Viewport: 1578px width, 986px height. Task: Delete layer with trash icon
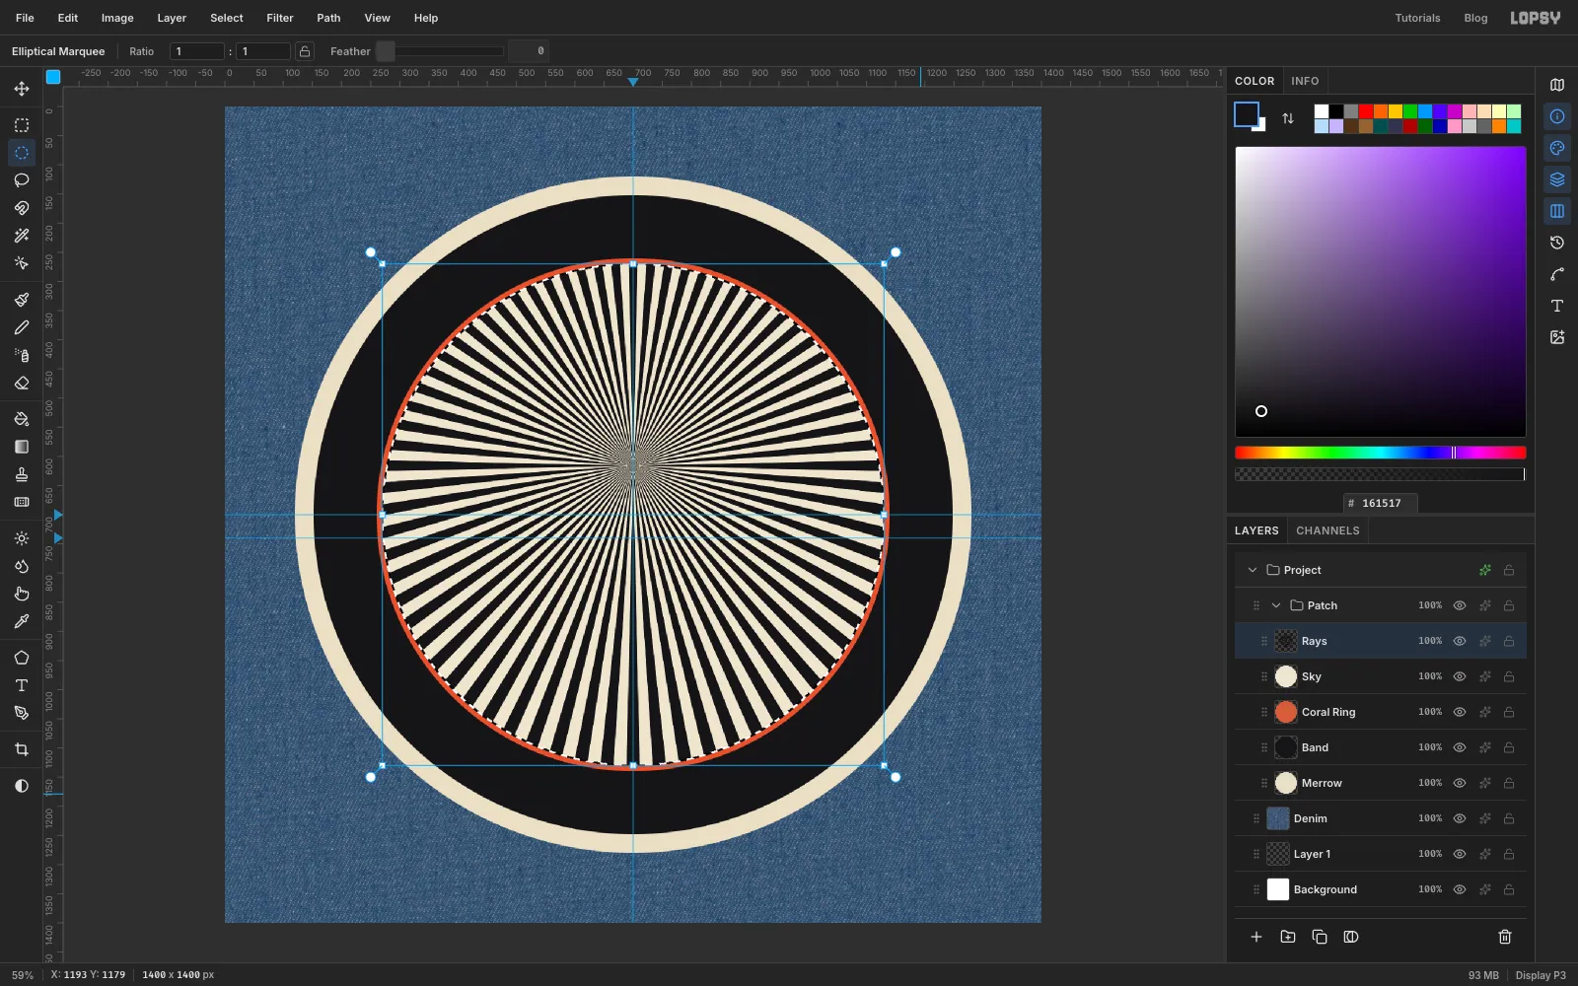tap(1505, 937)
